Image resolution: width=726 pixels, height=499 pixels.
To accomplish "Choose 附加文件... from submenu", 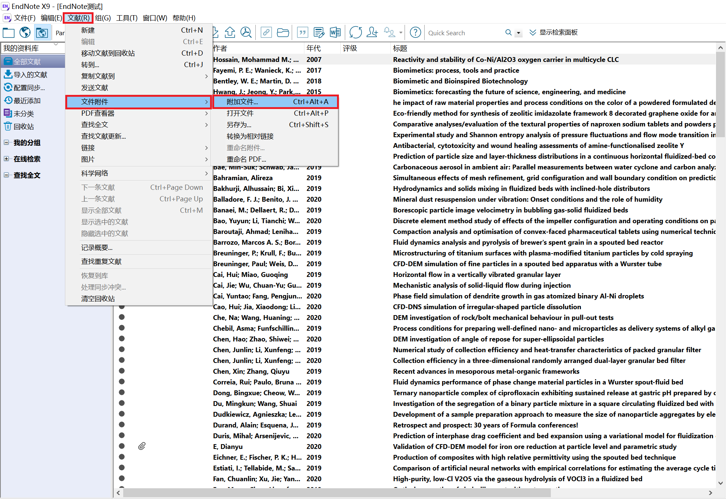I will tap(275, 102).
